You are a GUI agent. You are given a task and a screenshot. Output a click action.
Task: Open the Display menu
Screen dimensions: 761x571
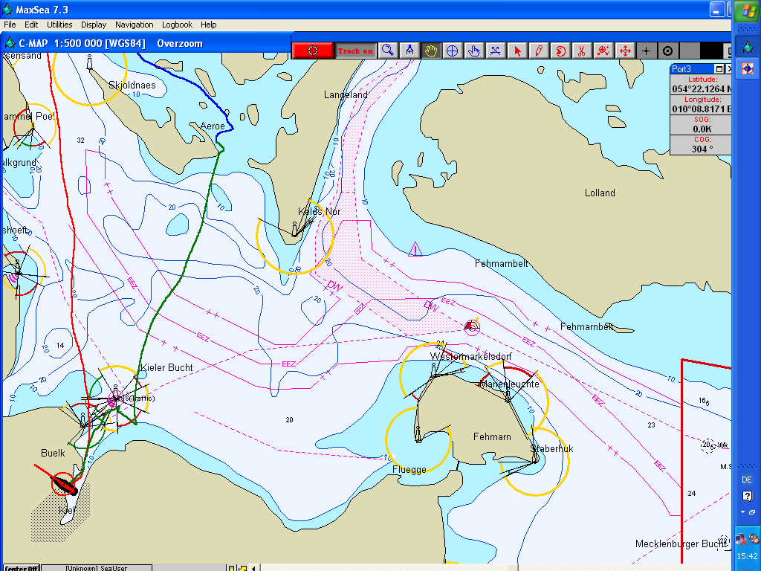click(x=94, y=25)
